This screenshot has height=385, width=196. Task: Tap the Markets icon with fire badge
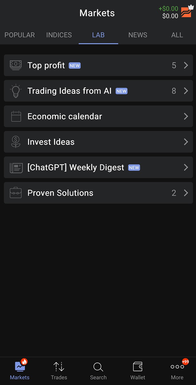[19, 370]
